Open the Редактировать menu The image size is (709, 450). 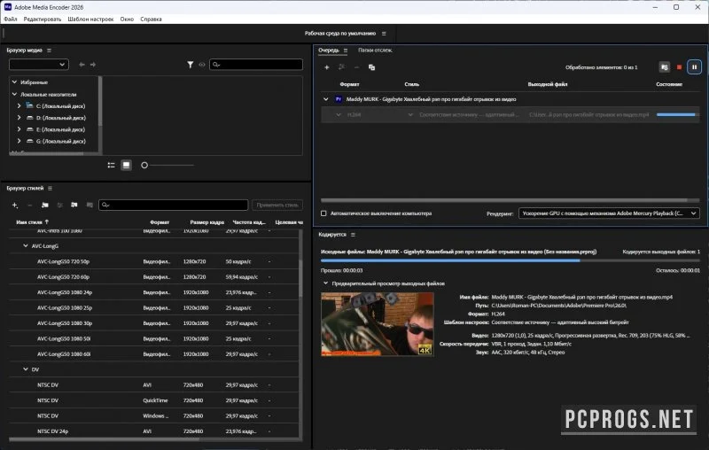tap(42, 19)
